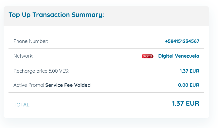218x128 pixels.
Task: Click the red Digitel logo icon
Action: [x=148, y=56]
